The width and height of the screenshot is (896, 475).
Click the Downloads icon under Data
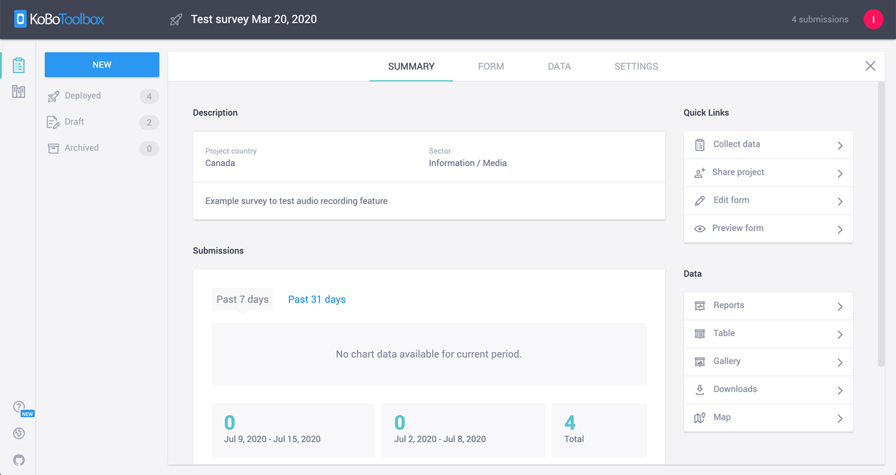[699, 389]
